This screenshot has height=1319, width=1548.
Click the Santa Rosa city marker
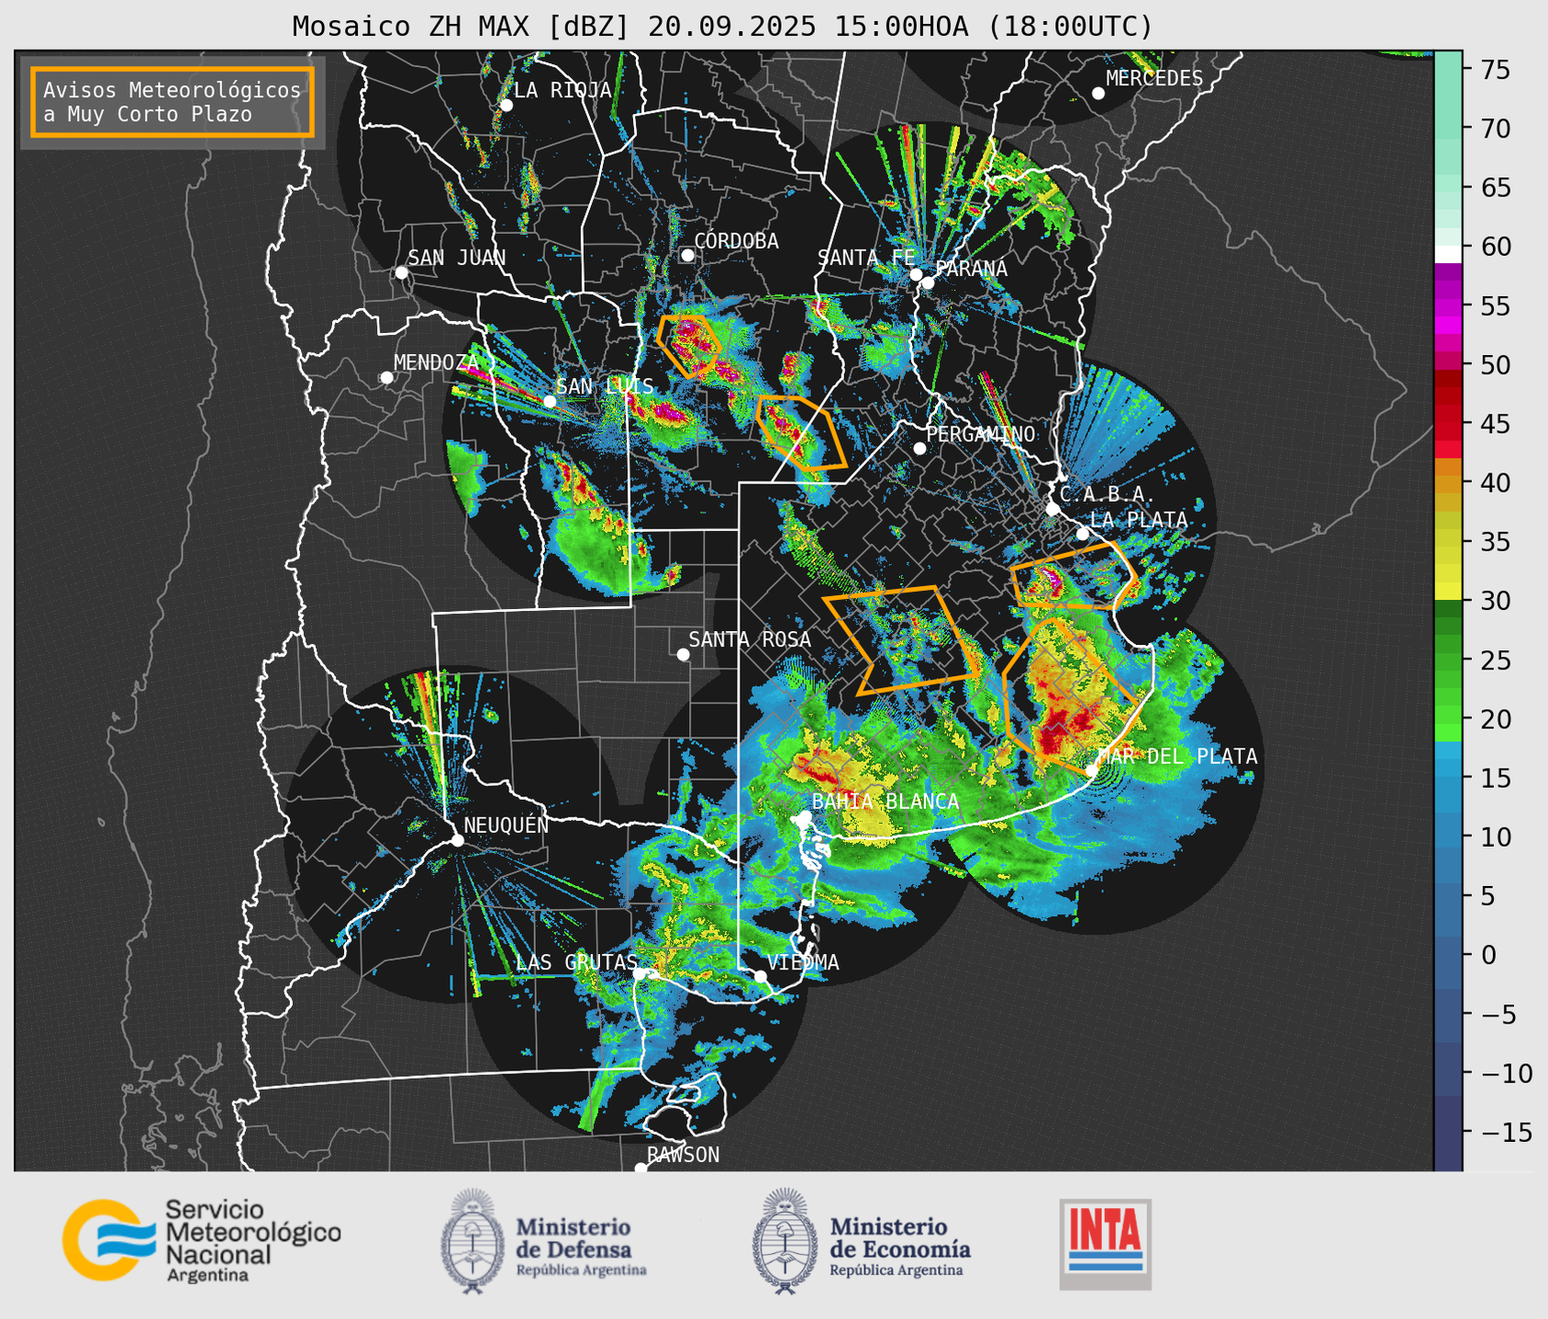[x=683, y=654]
